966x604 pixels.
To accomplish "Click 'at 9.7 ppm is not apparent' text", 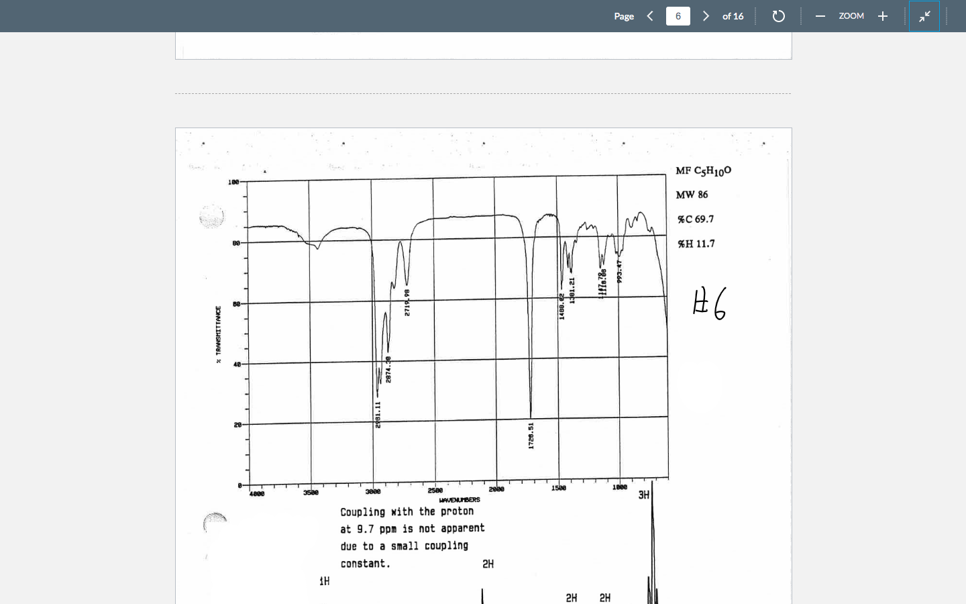I will 412,529.
